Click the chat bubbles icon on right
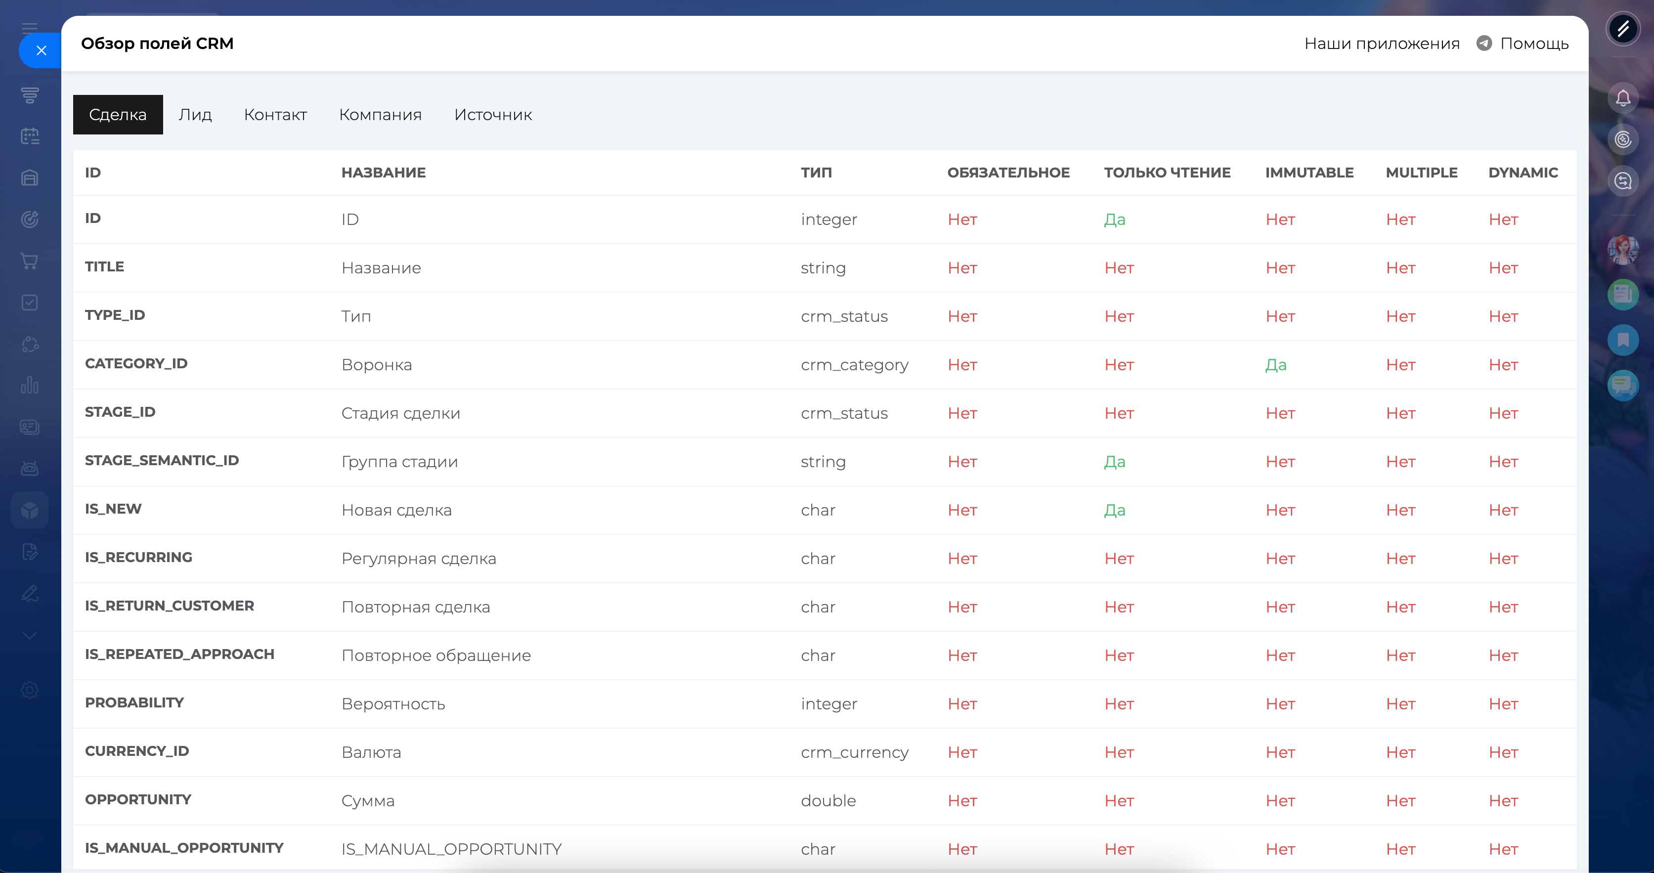This screenshot has width=1654, height=873. point(1622,385)
